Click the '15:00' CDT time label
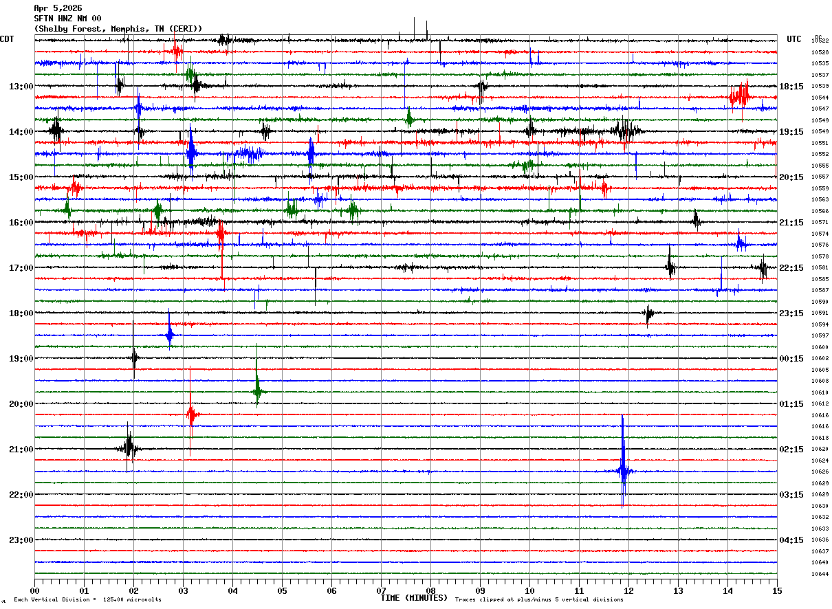Image resolution: width=832 pixels, height=609 pixels. [x=21, y=177]
